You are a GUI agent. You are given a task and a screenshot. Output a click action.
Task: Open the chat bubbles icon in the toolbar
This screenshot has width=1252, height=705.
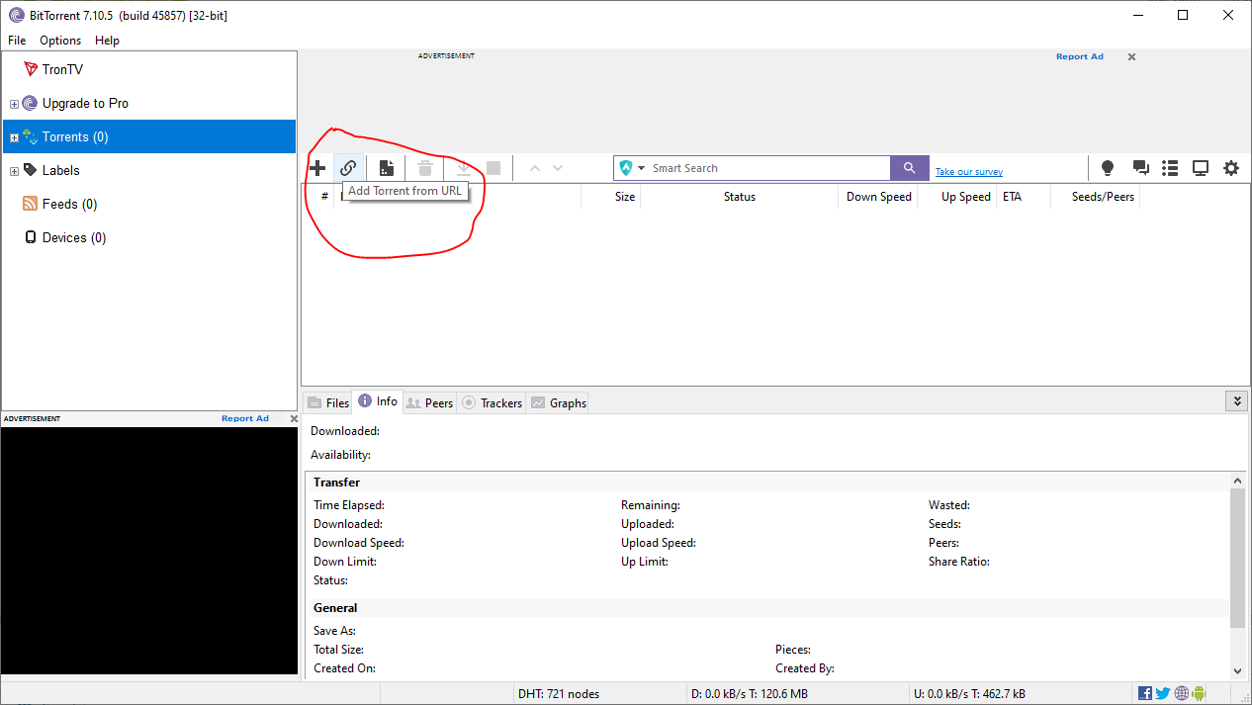(1140, 168)
